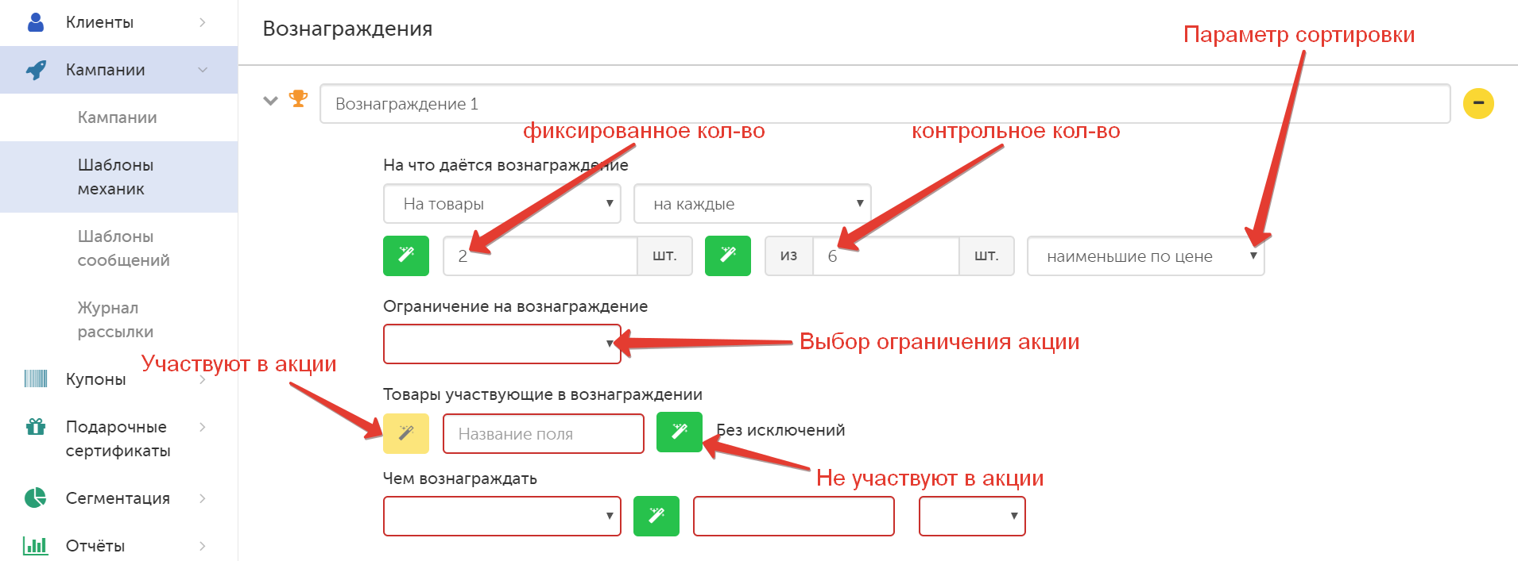
Task: Open the small last dropdown in Чем вознаграждать row
Action: pyautogui.click(x=972, y=516)
